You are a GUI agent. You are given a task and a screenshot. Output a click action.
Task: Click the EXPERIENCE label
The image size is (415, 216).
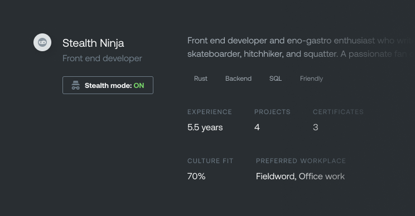point(210,112)
